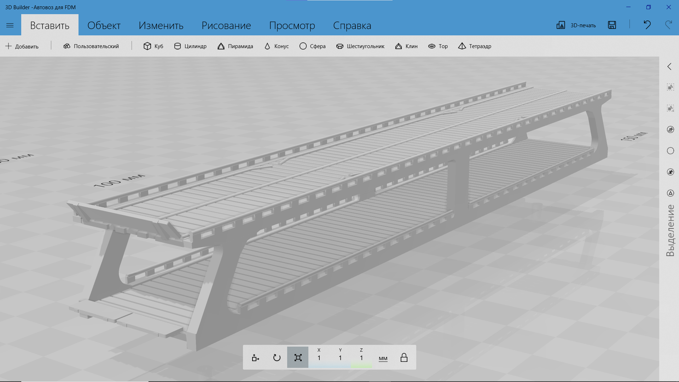Click the 3D-печать print button
Viewport: 679px width, 382px height.
click(576, 25)
